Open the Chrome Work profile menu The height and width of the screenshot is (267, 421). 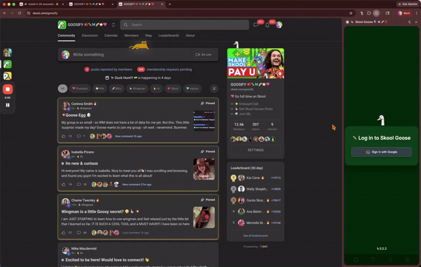(404, 13)
